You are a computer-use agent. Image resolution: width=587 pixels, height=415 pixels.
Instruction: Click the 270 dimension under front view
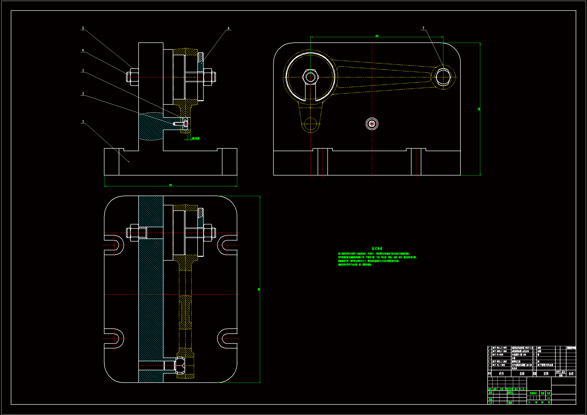point(170,185)
